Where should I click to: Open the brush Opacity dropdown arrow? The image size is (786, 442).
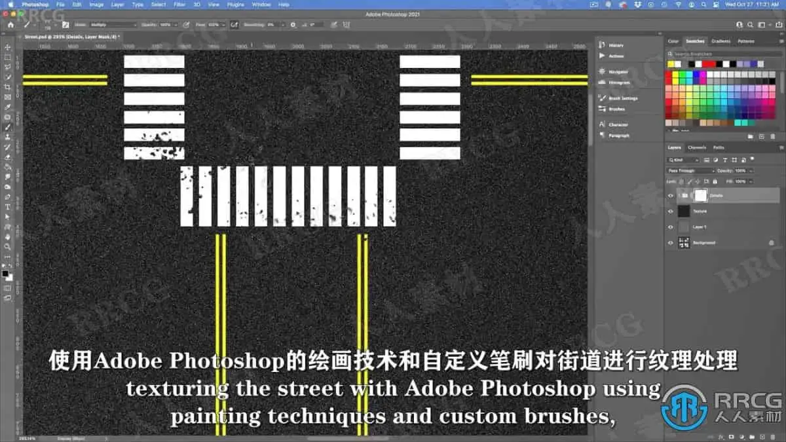pos(176,25)
